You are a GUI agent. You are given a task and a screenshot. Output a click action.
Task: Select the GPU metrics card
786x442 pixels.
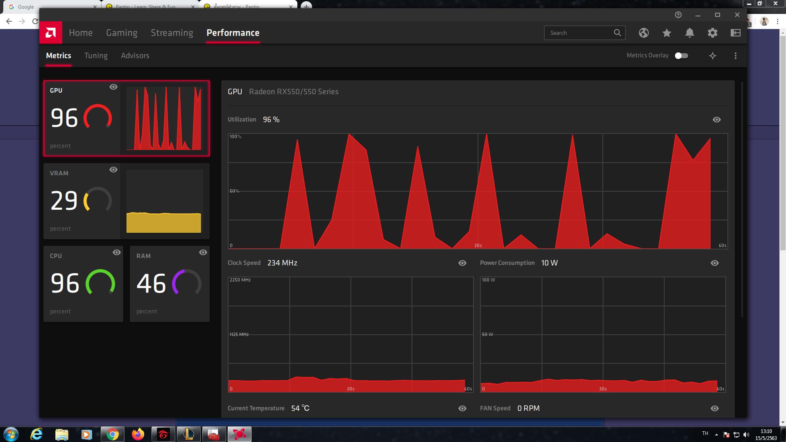127,118
